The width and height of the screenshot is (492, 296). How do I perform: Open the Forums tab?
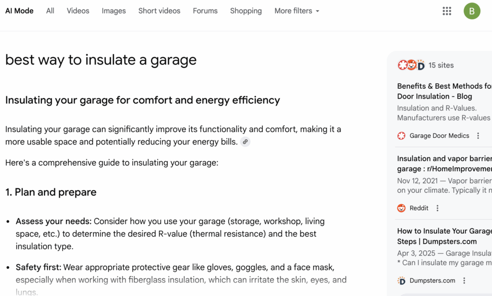pyautogui.click(x=205, y=11)
